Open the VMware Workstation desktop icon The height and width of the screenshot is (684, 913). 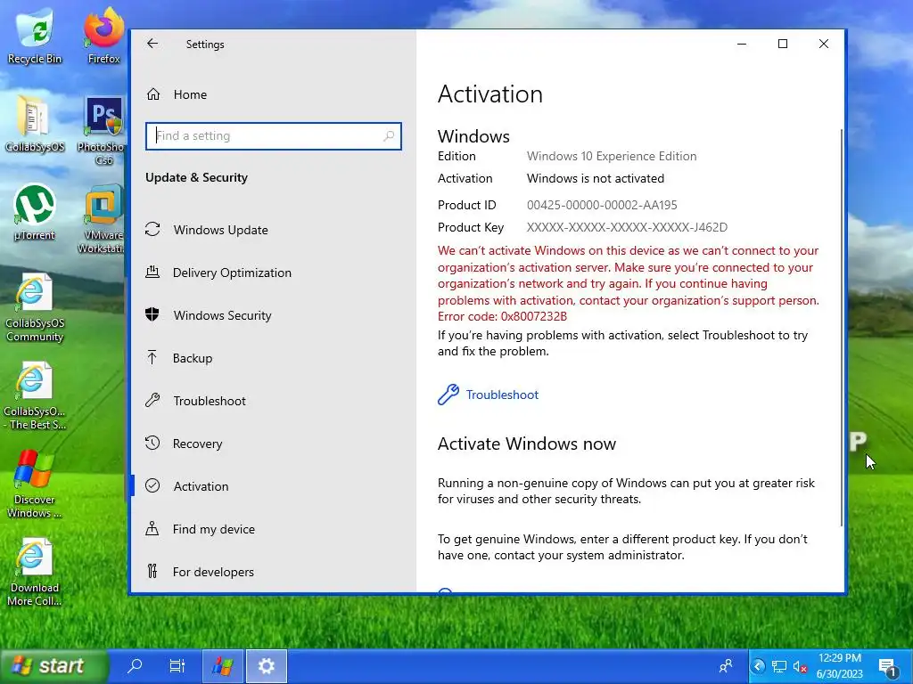pos(103,219)
